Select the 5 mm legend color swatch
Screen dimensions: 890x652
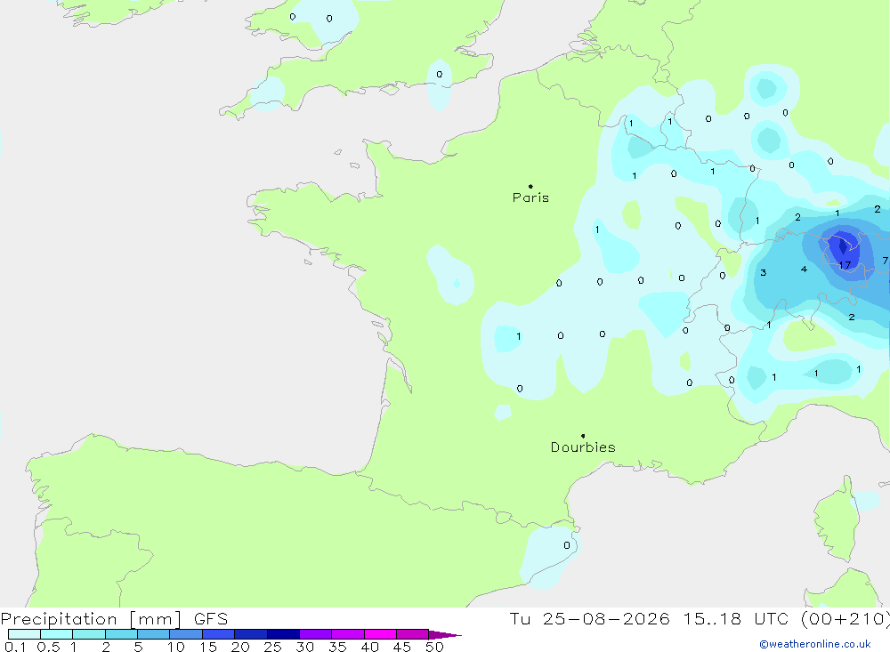pyautogui.click(x=153, y=634)
